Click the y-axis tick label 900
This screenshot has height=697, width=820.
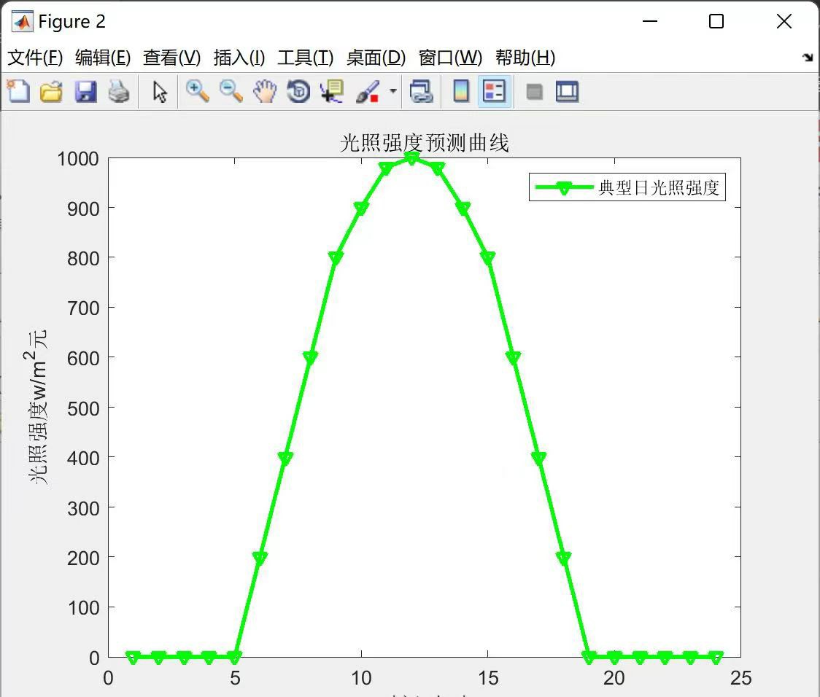(83, 209)
